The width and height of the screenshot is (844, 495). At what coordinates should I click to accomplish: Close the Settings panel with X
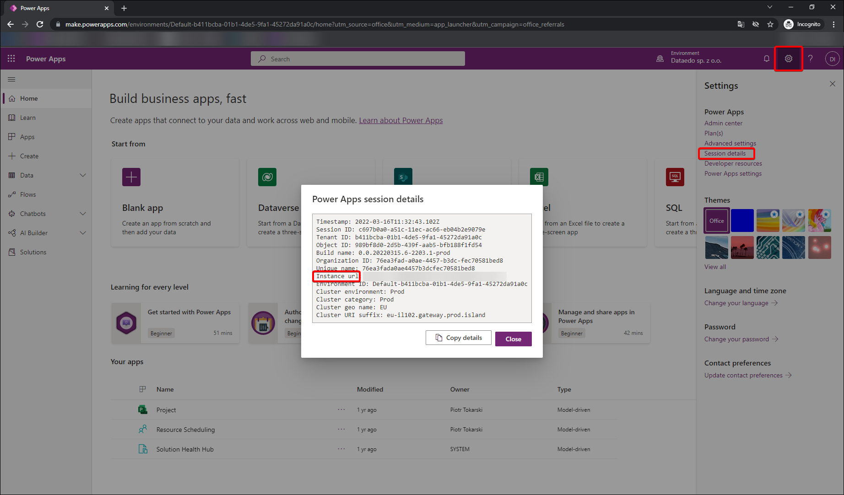832,84
